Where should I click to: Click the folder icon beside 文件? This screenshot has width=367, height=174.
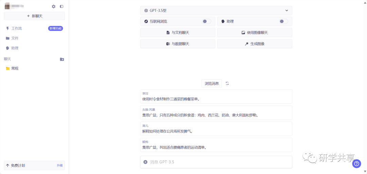point(8,38)
